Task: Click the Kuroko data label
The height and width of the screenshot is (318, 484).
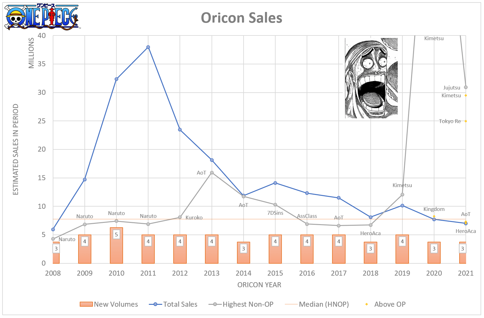Action: pos(194,218)
